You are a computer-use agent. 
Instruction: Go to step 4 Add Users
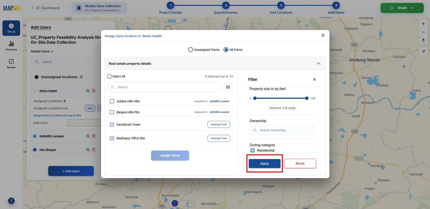point(336,5)
